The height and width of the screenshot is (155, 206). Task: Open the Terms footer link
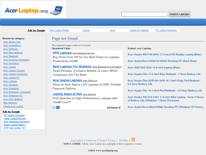(102, 140)
